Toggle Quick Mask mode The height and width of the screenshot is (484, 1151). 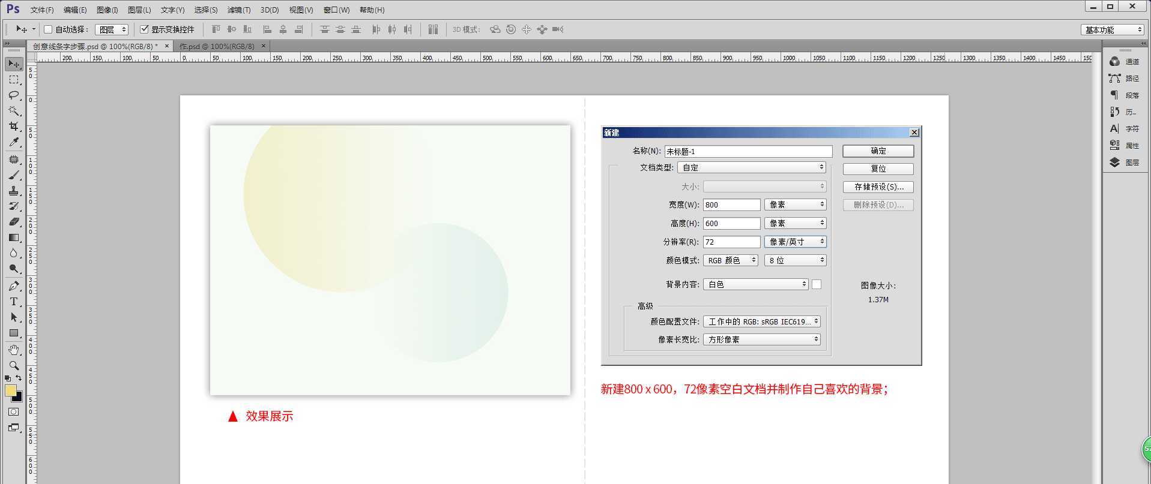[x=14, y=412]
